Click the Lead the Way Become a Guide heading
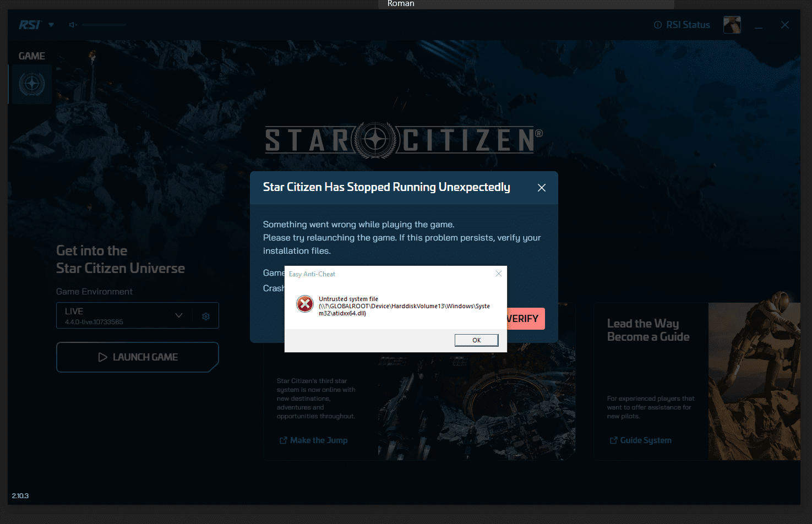 648,330
